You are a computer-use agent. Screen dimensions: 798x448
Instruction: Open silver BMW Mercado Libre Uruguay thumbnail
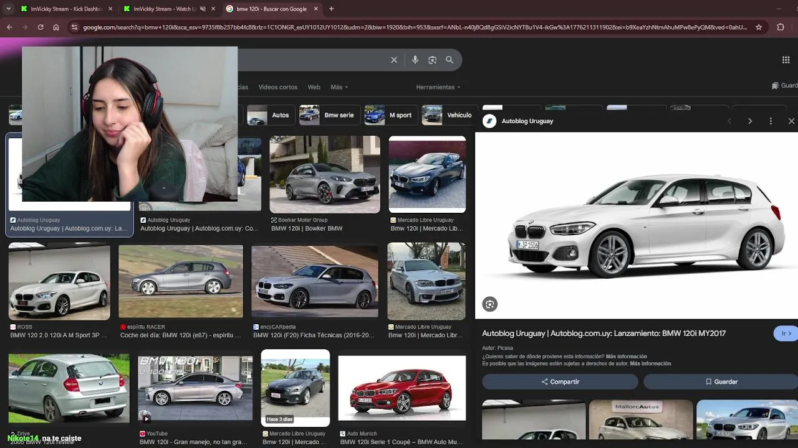click(x=426, y=281)
